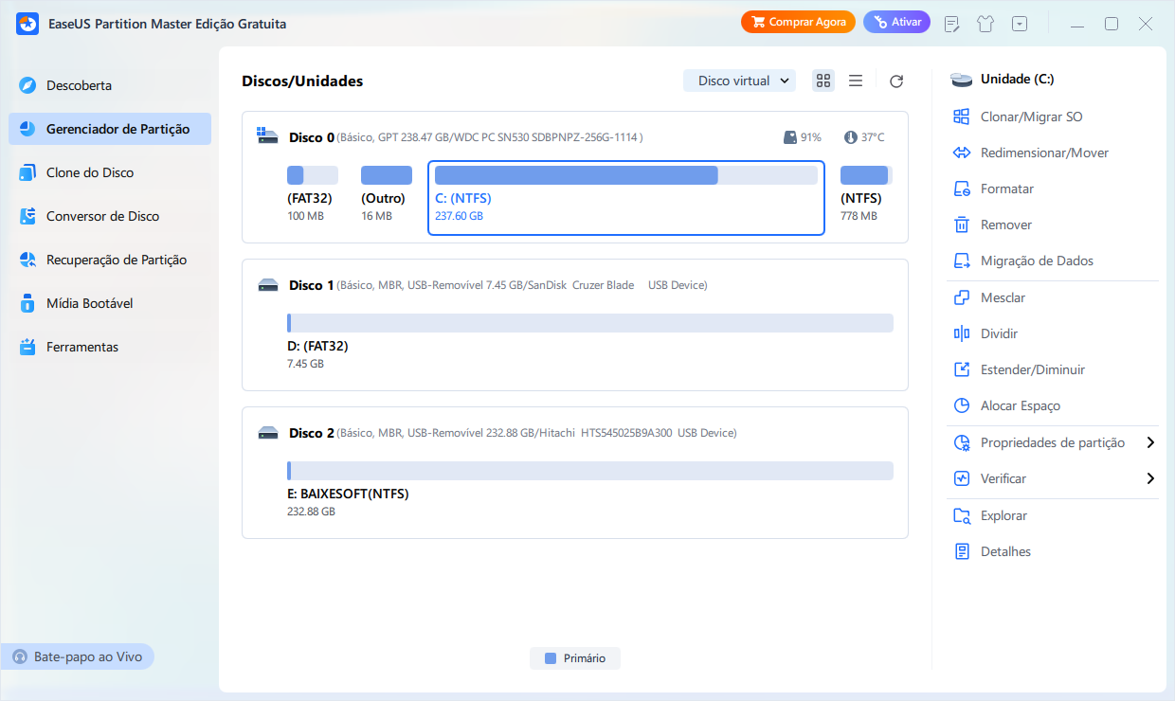Open Ferramentas section
This screenshot has height=701, width=1175.
(109, 347)
